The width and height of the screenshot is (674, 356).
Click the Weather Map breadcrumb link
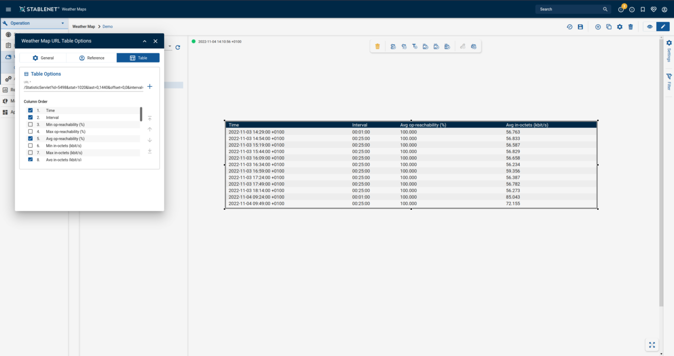pyautogui.click(x=83, y=27)
